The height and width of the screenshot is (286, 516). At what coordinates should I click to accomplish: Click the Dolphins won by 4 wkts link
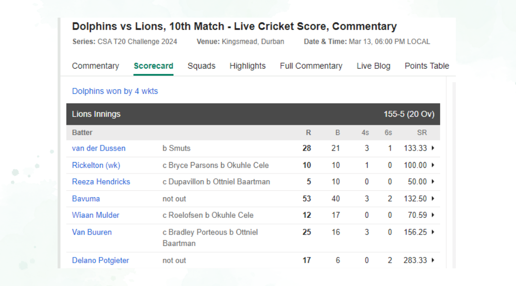tap(115, 91)
